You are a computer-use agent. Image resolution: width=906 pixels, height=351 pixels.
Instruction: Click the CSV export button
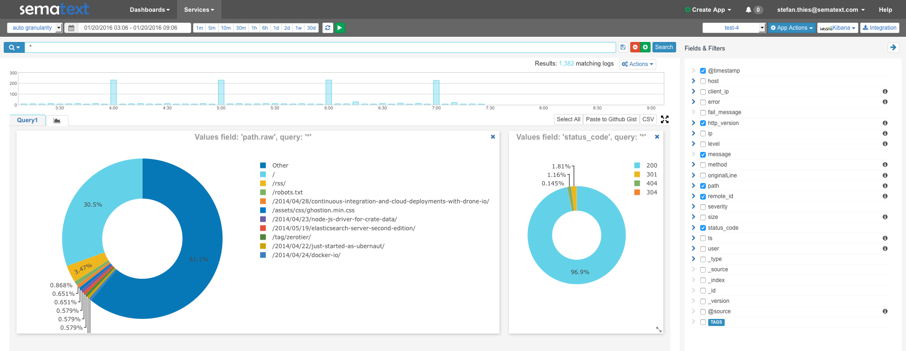click(x=648, y=119)
